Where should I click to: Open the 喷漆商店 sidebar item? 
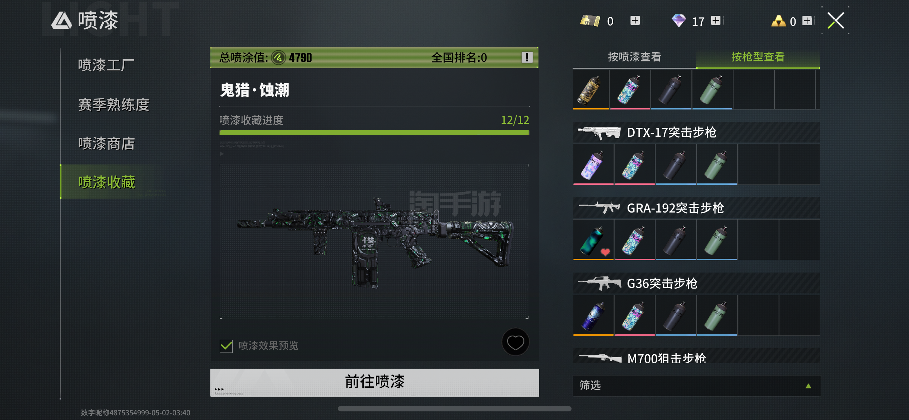106,144
